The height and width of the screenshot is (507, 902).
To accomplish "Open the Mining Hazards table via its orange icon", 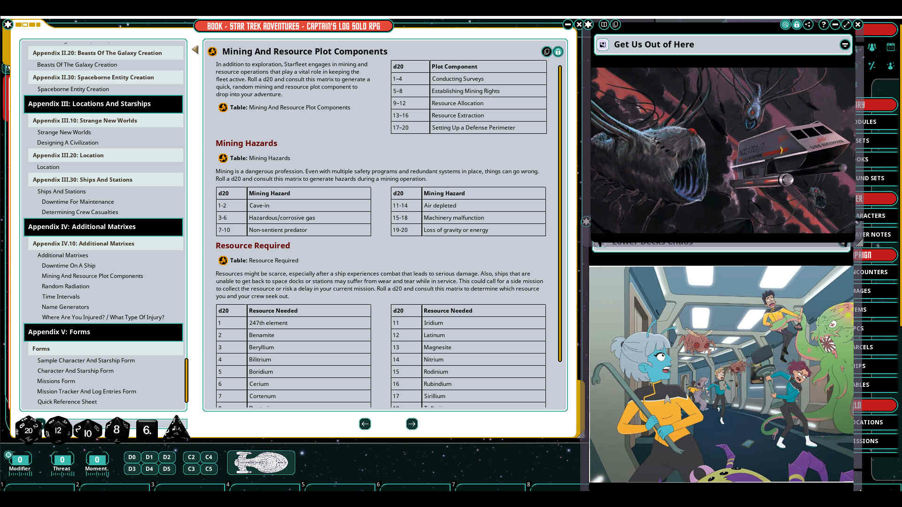I will click(223, 158).
